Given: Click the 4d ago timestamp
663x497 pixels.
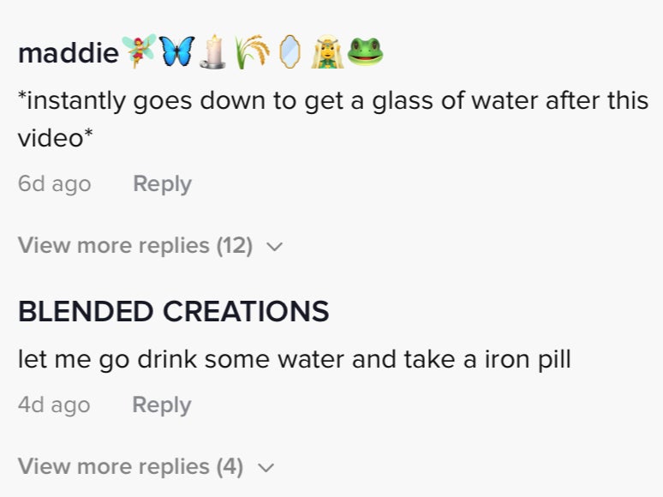Looking at the screenshot, I should pos(54,404).
